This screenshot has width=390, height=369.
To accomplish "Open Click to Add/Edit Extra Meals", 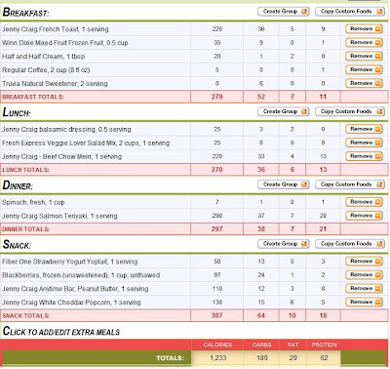I will [61, 332].
